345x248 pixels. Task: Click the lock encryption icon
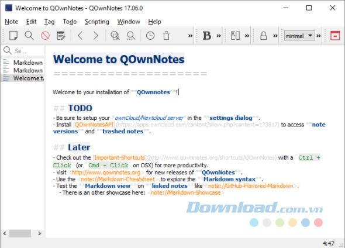tap(263, 36)
